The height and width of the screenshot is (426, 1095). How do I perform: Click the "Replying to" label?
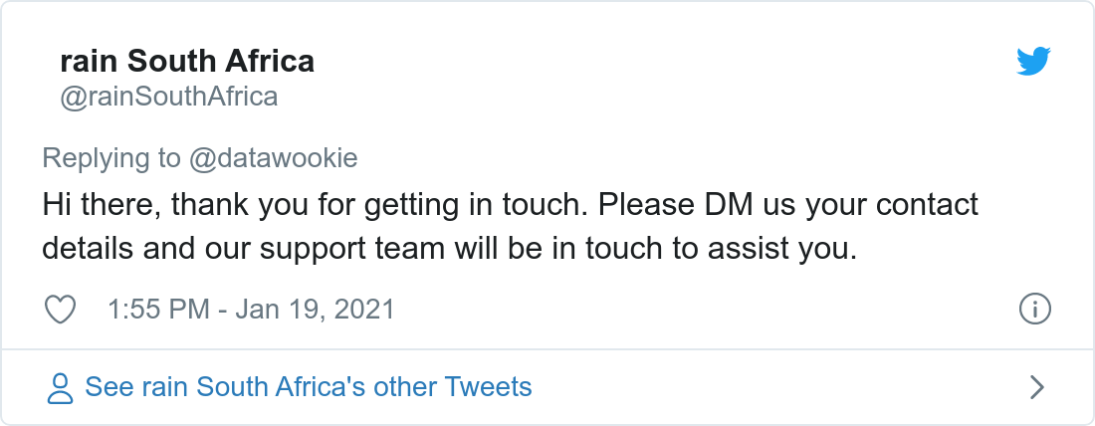tap(111, 158)
